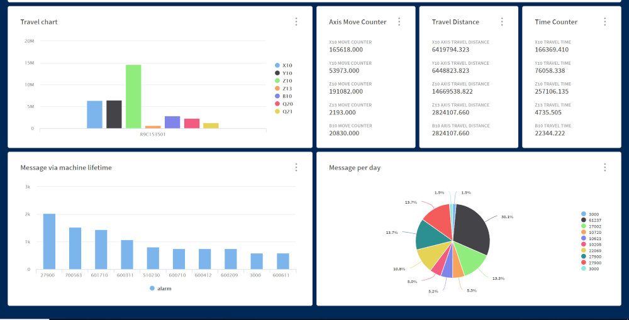Click the blue alarm legend marker
The image size is (629, 320).
[152, 288]
